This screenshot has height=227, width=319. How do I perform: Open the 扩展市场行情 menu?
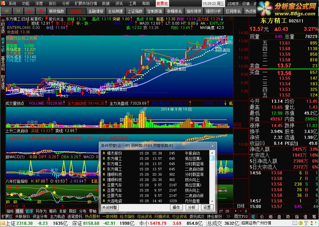click(x=86, y=3)
